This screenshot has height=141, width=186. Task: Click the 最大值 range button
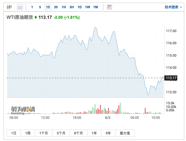125,133
